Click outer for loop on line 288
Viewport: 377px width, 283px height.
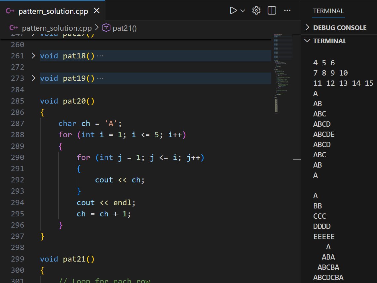coord(122,135)
